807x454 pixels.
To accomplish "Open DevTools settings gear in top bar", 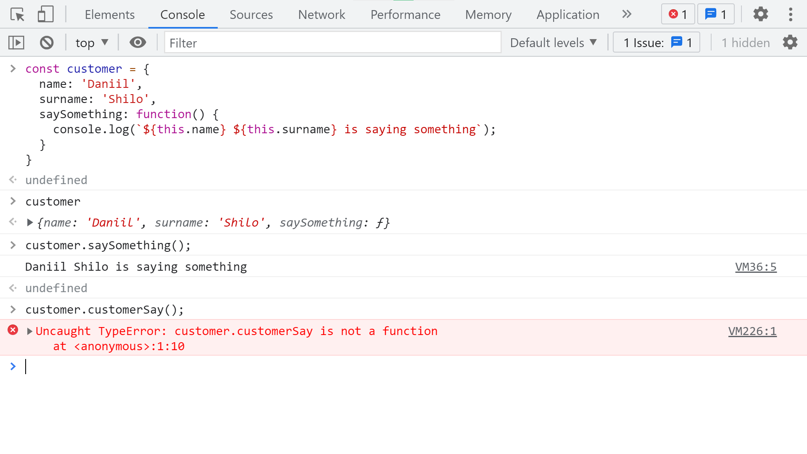I will [x=760, y=14].
